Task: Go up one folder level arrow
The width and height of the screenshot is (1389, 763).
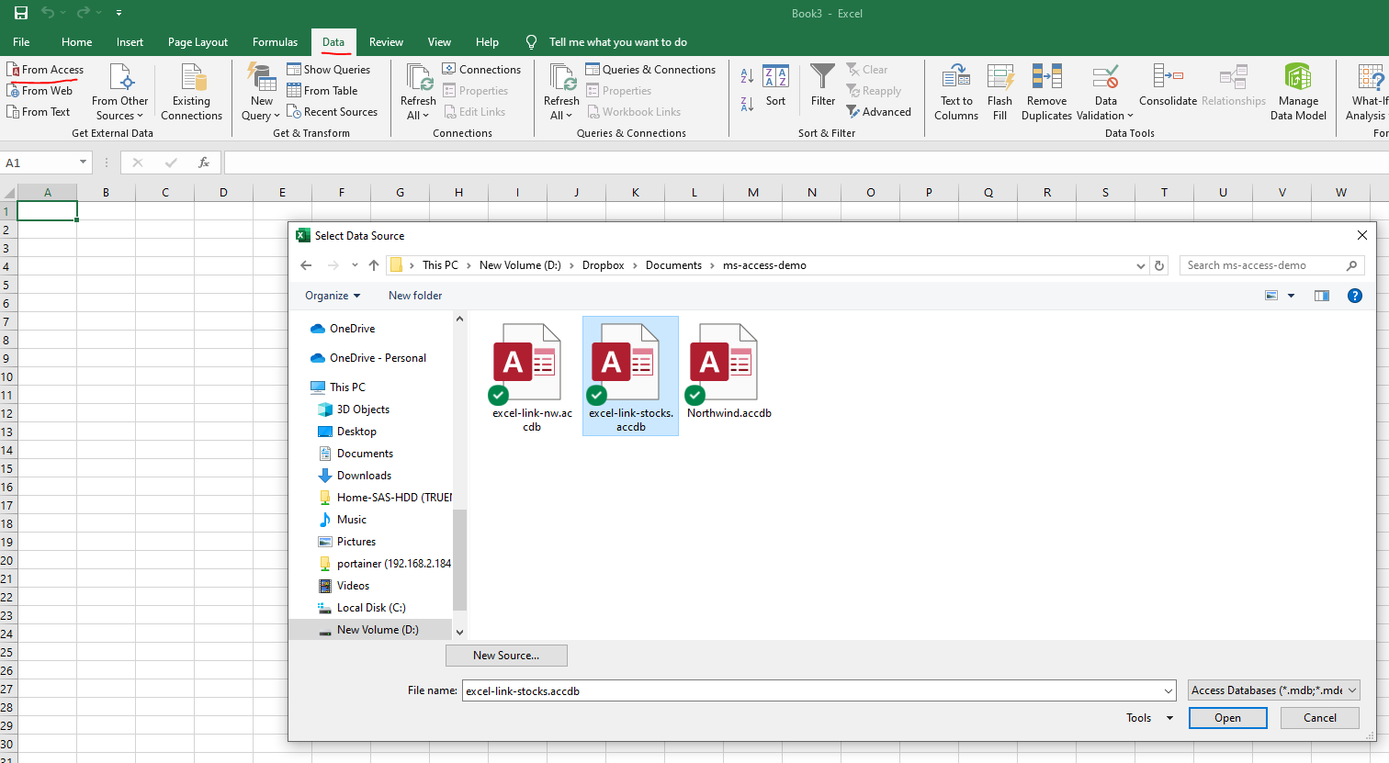Action: click(374, 265)
